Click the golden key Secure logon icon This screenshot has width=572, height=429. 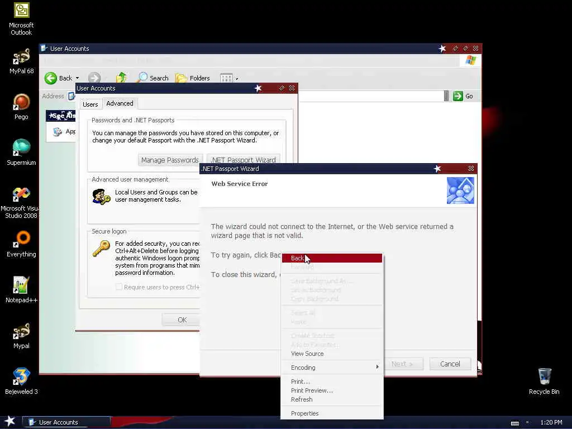101,249
